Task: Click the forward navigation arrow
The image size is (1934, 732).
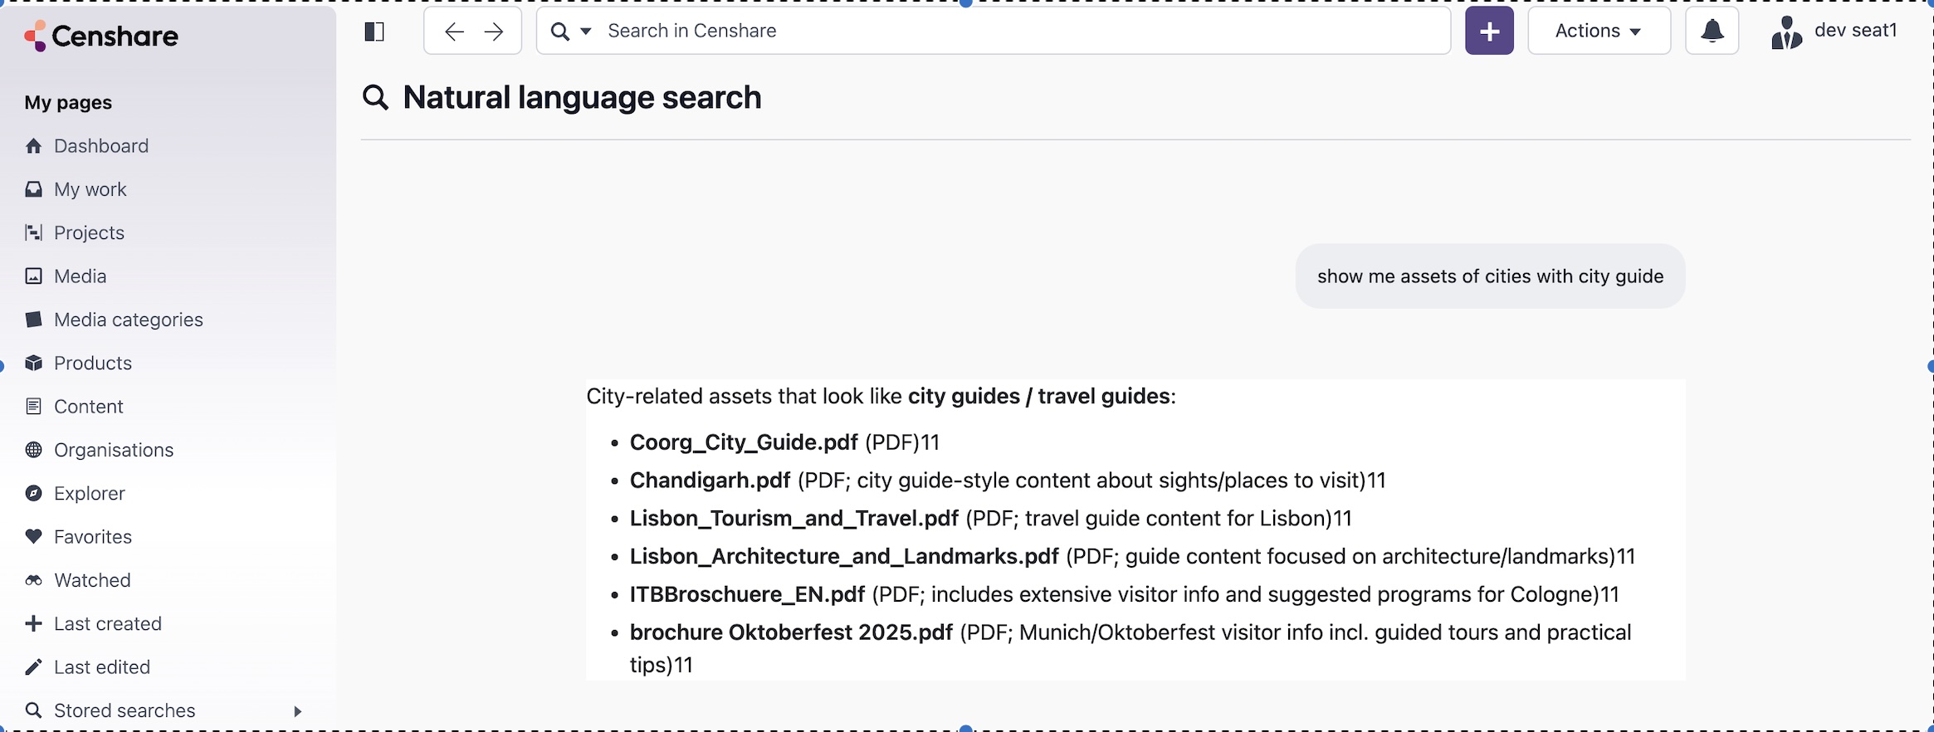Action: point(494,32)
